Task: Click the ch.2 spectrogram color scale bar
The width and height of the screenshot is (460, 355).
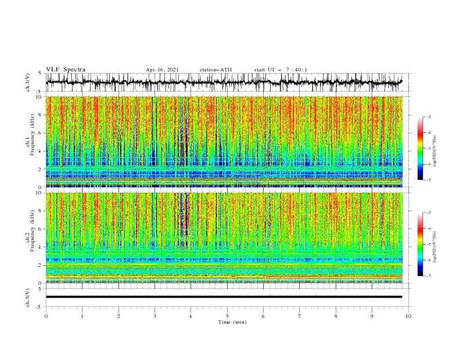Action: (x=420, y=244)
